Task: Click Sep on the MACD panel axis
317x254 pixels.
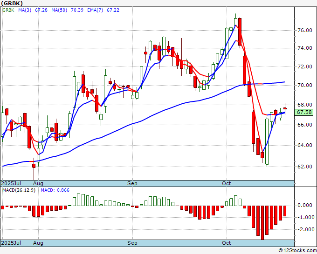Action: point(132,243)
